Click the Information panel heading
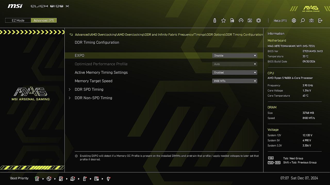 coord(276,34)
